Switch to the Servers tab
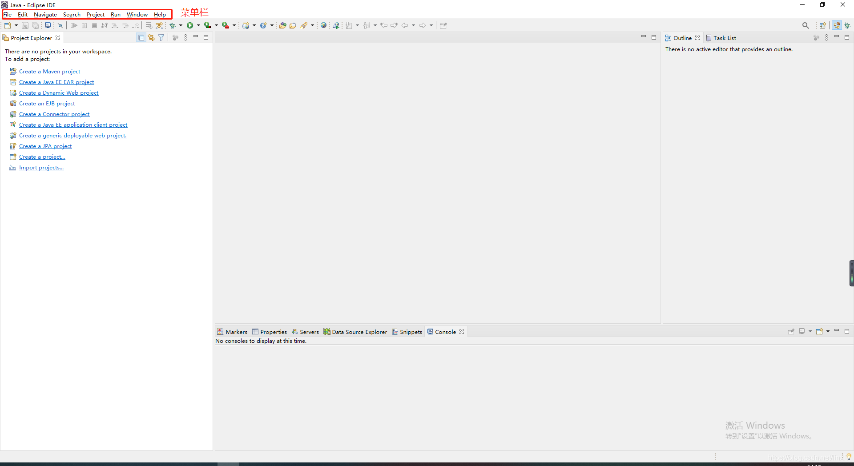Viewport: 854px width, 466px height. (x=306, y=332)
